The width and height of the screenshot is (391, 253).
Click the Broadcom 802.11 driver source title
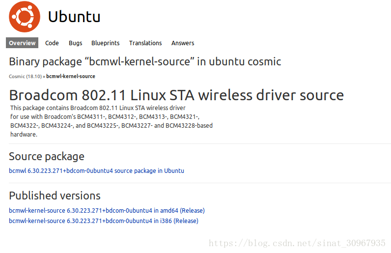[176, 95]
